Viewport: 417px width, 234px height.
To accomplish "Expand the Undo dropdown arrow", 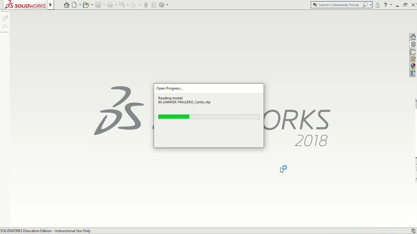I will point(128,5).
